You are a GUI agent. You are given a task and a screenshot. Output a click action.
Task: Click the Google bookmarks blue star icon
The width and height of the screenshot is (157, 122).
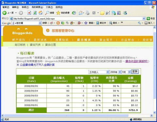click(x=86, y=23)
